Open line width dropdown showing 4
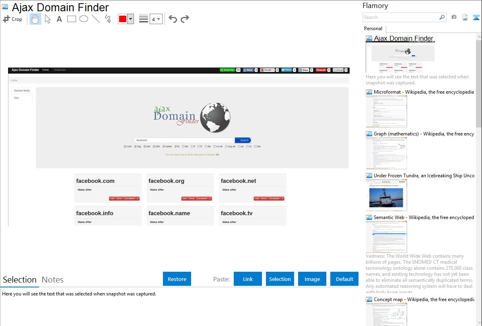Screen dimensions: 482x326 (x=156, y=19)
